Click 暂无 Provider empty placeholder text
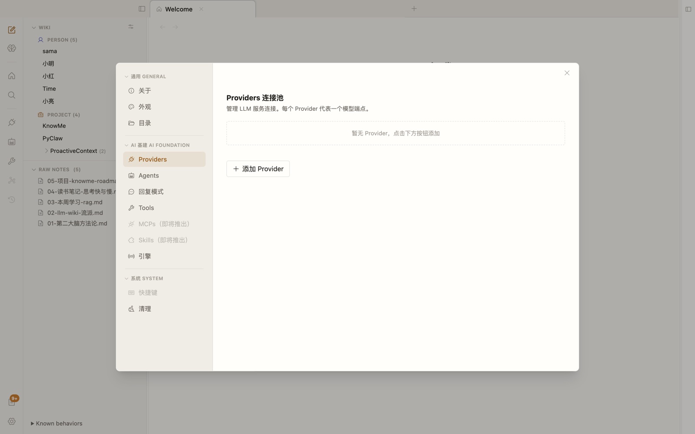Viewport: 695px width, 434px height. point(396,133)
